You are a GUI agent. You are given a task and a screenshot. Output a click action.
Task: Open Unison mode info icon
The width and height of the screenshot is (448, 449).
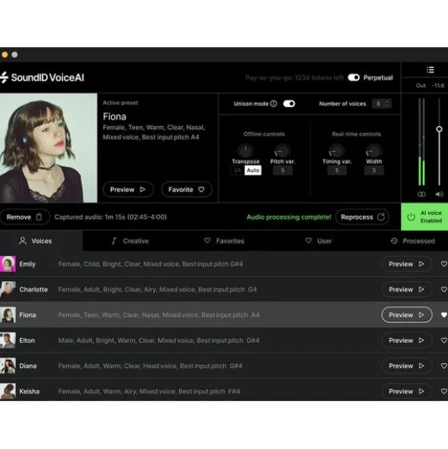click(x=273, y=103)
